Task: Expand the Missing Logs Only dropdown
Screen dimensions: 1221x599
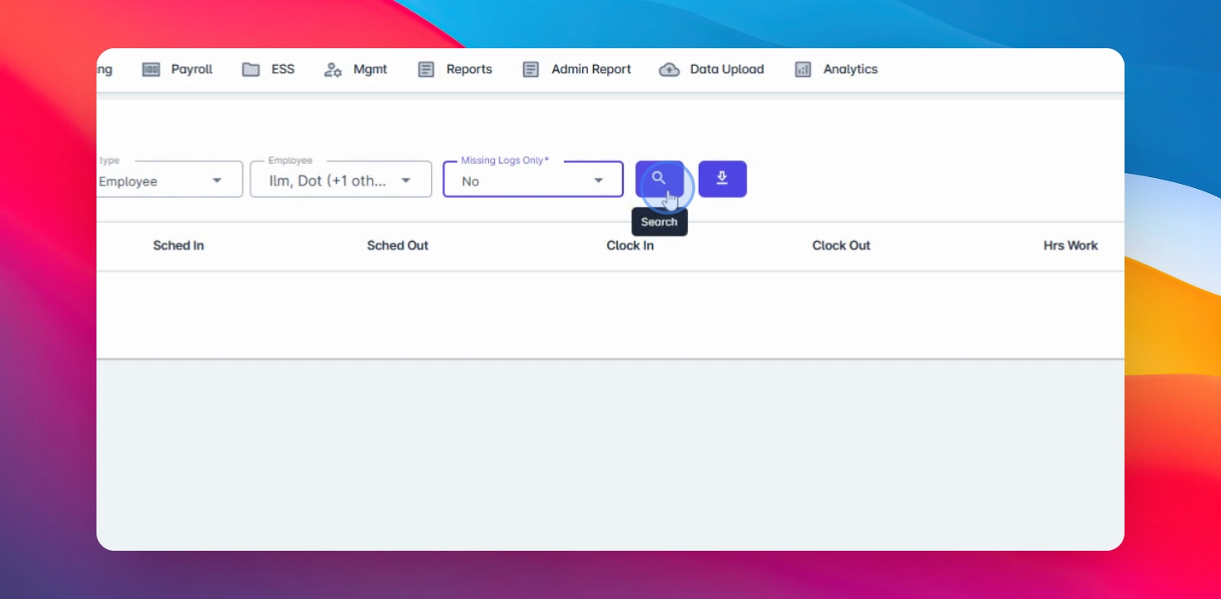Action: (533, 179)
